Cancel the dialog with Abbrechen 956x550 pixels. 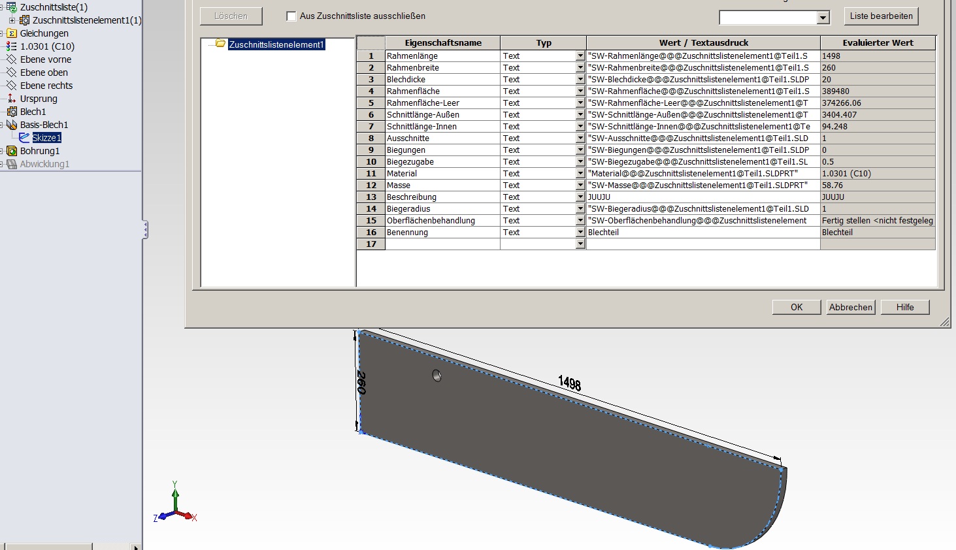[x=851, y=307]
